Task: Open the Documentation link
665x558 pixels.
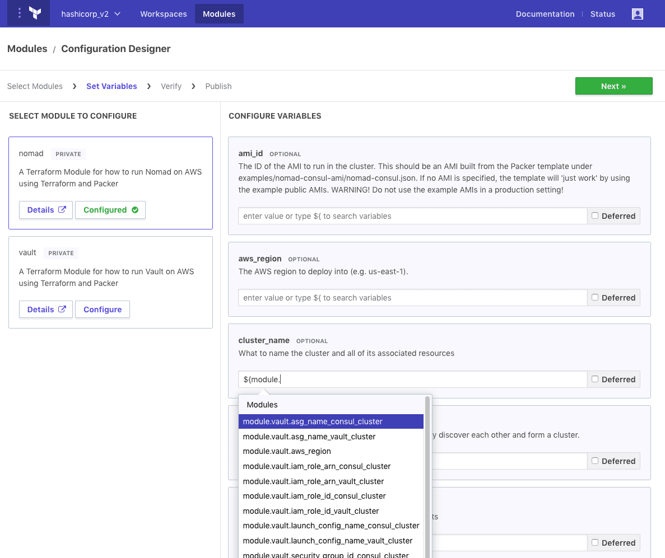Action: [x=545, y=14]
